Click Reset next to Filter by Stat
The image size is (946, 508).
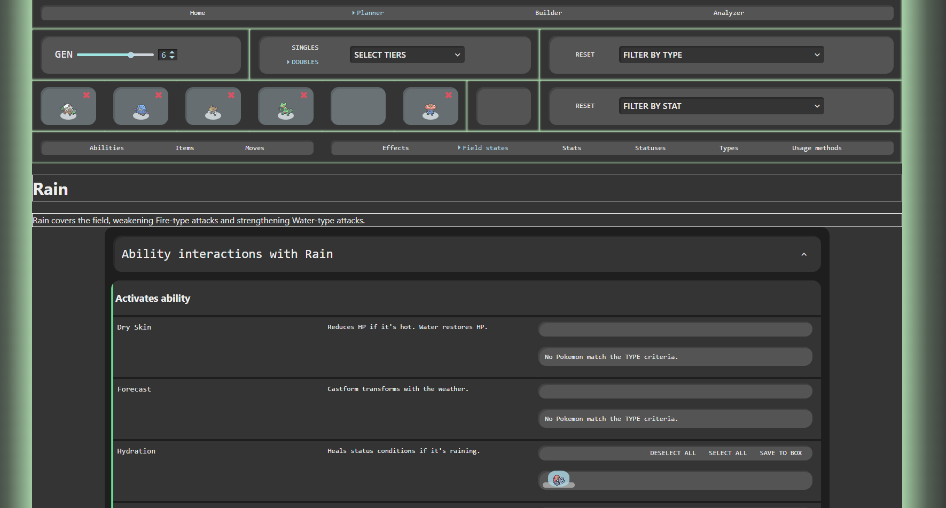pyautogui.click(x=585, y=106)
